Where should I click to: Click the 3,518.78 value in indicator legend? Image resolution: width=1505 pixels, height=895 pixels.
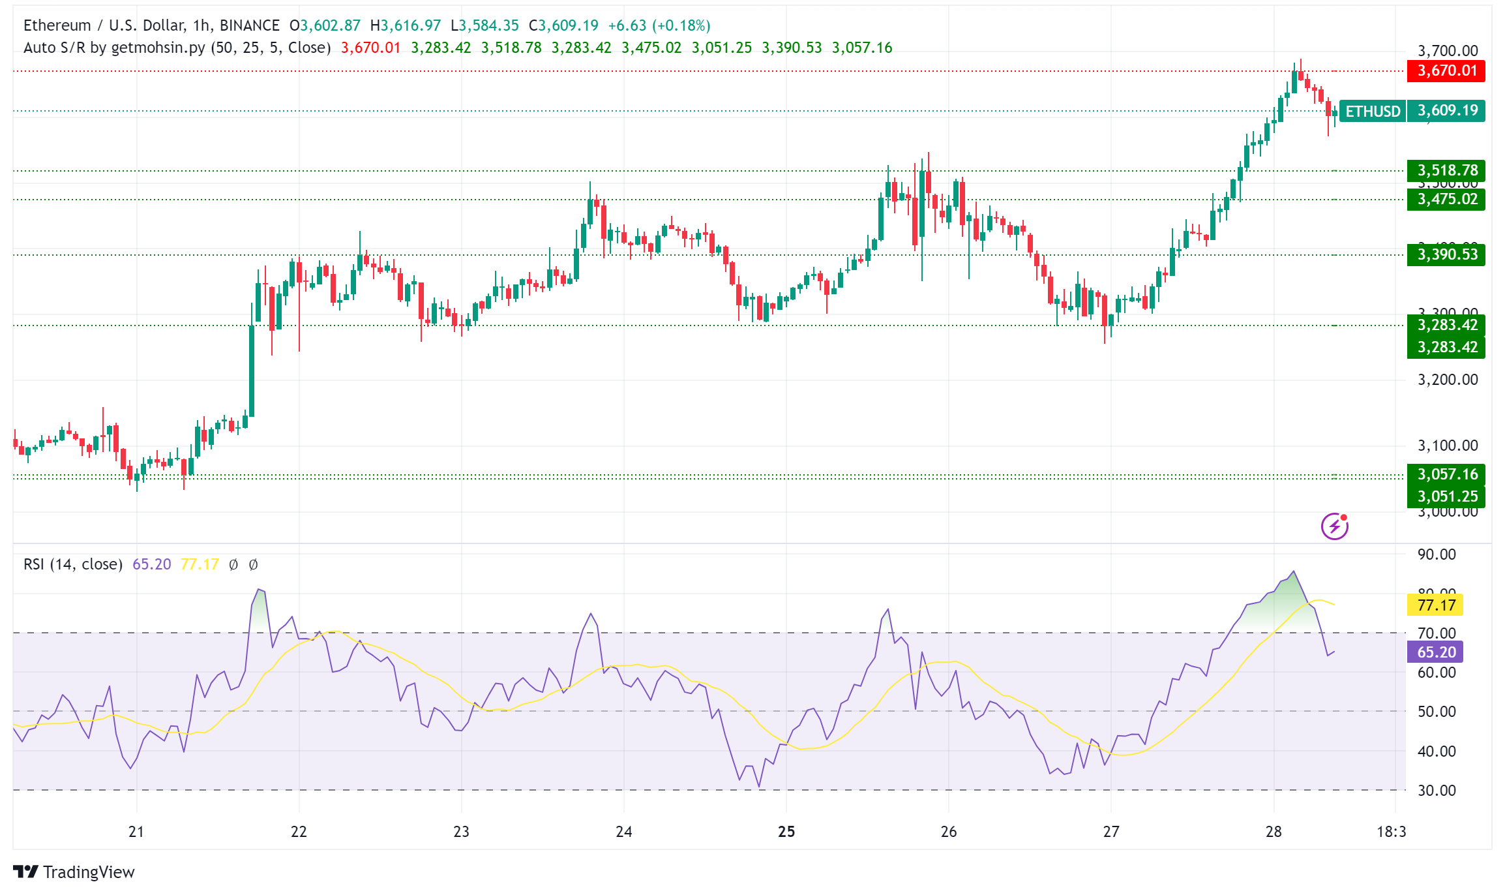tap(511, 48)
